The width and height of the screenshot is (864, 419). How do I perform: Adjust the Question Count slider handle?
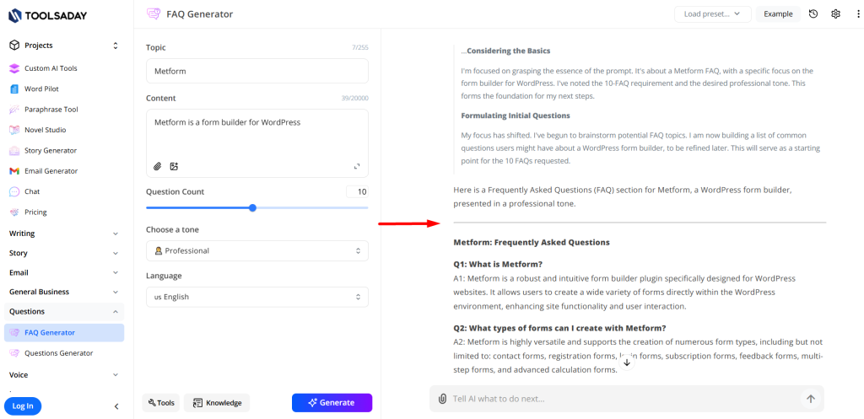coord(252,207)
